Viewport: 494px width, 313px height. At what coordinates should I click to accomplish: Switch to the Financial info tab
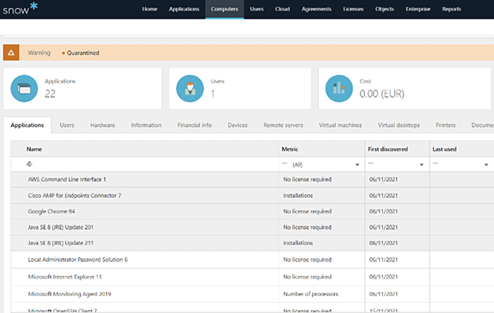click(194, 125)
